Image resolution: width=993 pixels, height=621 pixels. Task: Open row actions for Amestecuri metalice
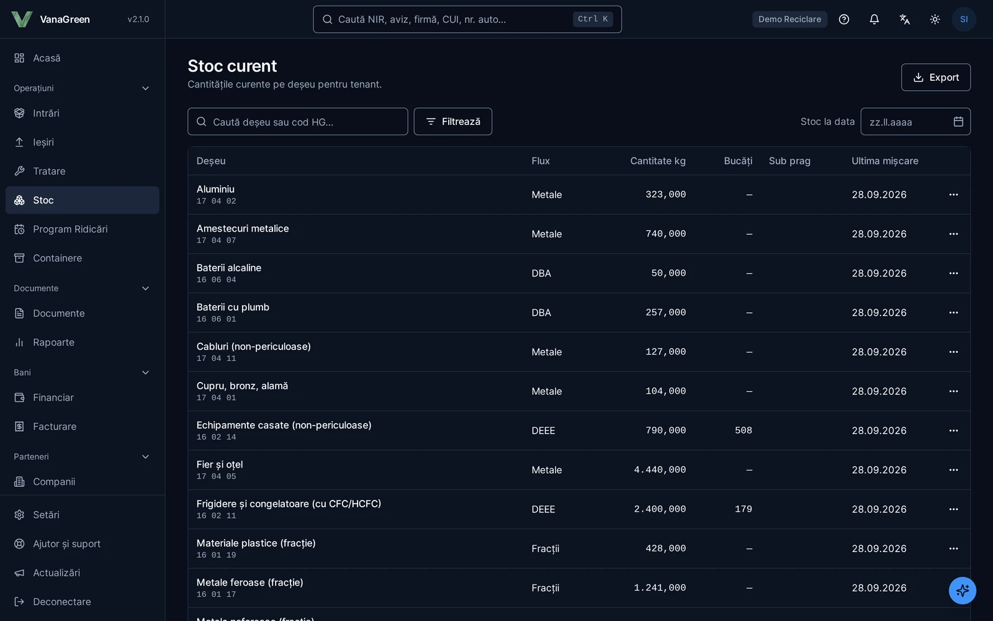pos(953,234)
